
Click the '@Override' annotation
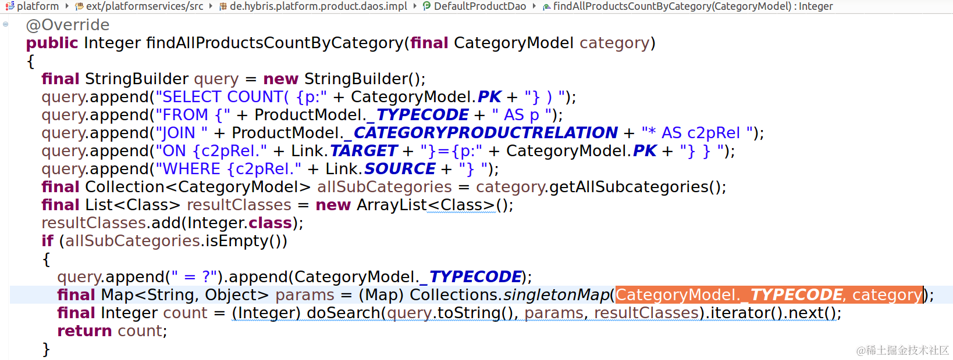[x=67, y=25]
